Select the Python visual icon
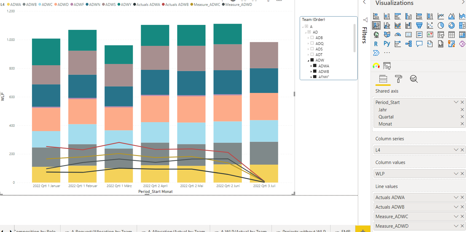 pos(387,44)
